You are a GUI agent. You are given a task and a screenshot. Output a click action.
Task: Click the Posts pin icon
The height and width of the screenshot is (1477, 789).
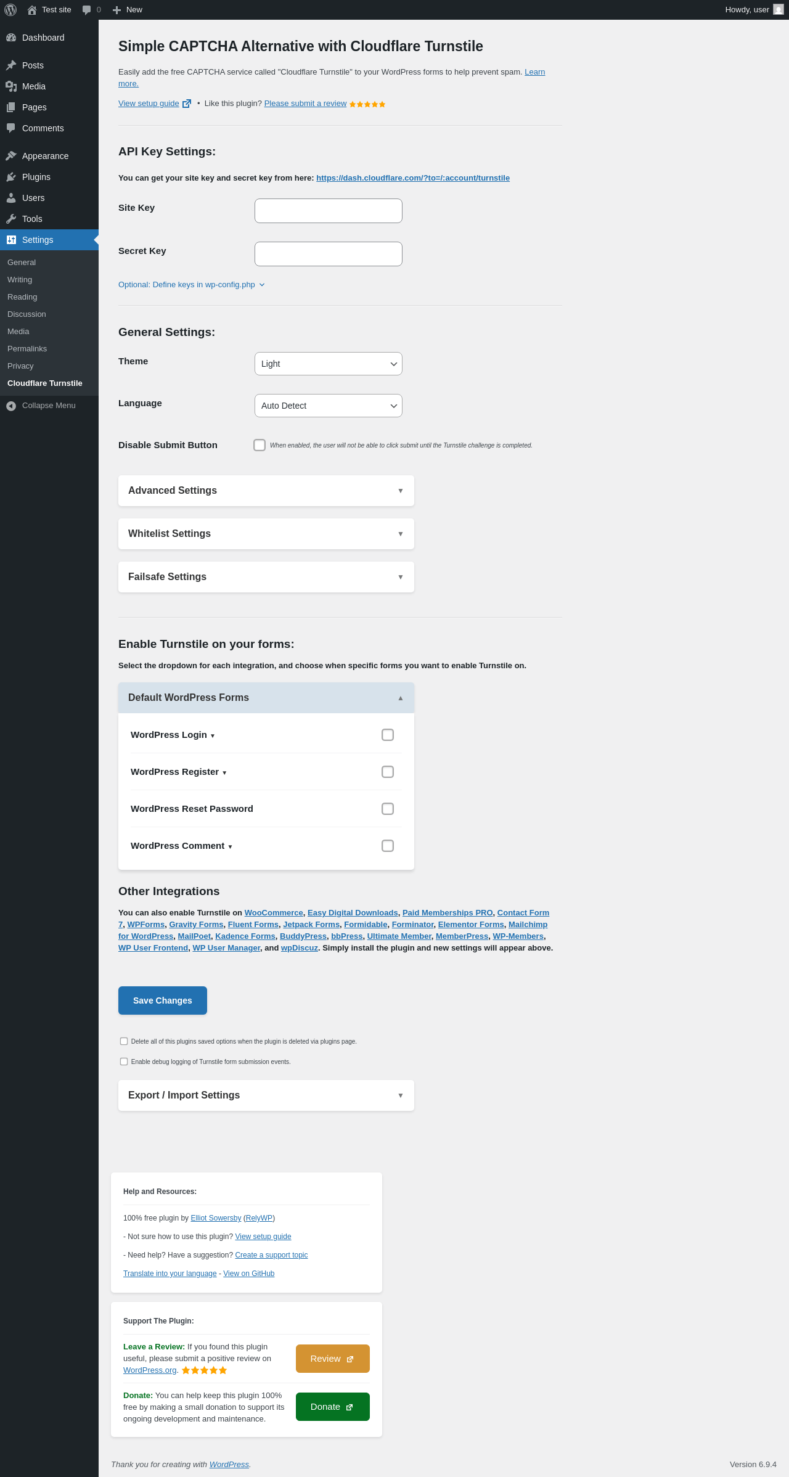click(11, 65)
